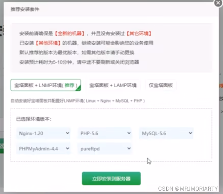Open the MySQL-5.6 version dropdown
Viewport: 223px width, 194px height.
[166, 133]
